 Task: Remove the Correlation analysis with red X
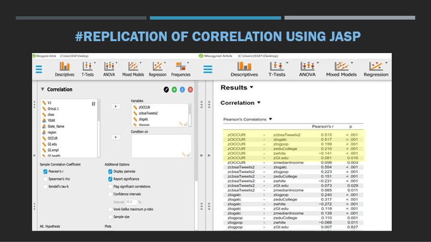point(190,90)
